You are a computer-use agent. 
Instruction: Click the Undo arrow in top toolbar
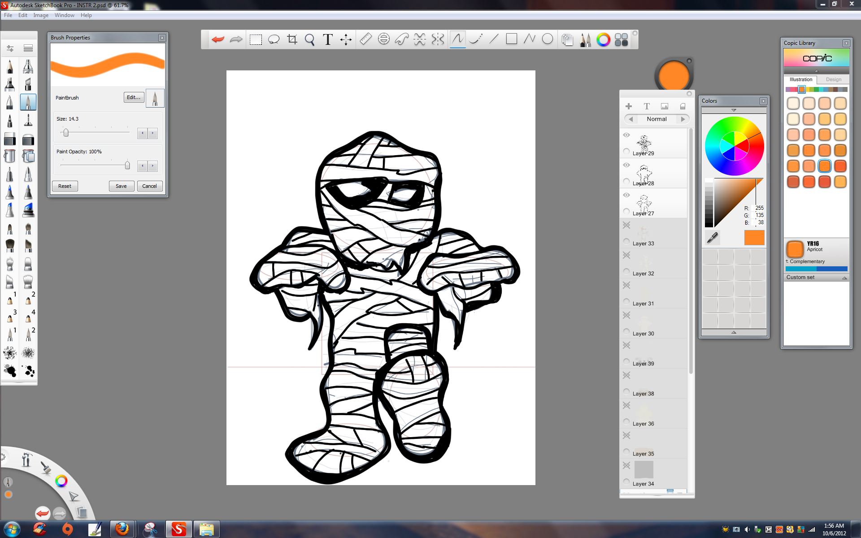(218, 39)
